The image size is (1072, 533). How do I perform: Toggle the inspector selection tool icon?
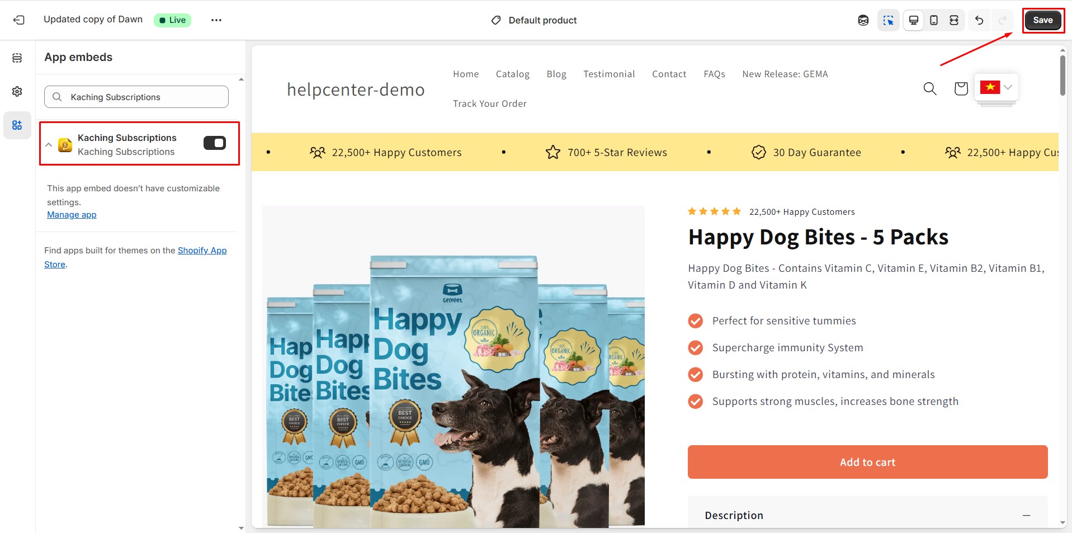coord(888,20)
